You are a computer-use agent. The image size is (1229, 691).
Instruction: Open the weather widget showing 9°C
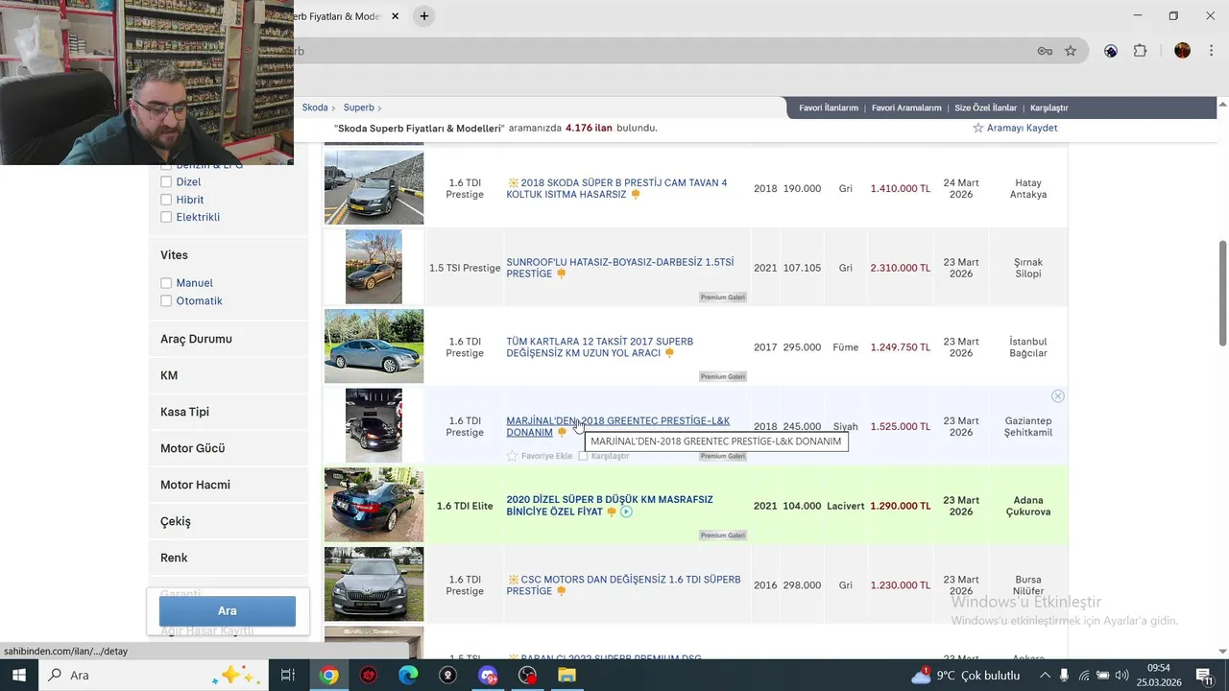pyautogui.click(x=965, y=675)
